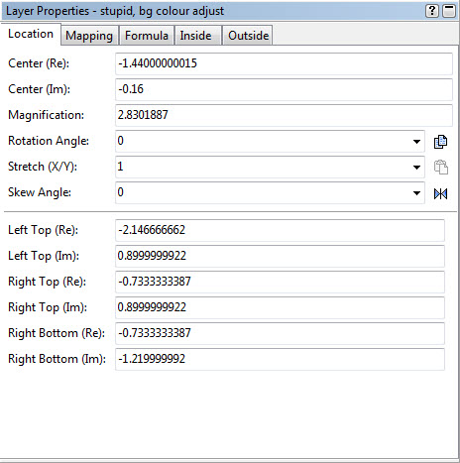Click the Right Bottom (Re) field
The width and height of the screenshot is (460, 463).
click(x=280, y=333)
